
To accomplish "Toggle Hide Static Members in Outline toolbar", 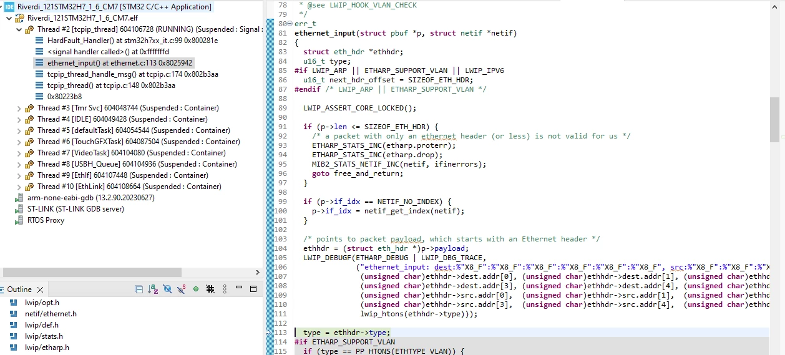I will (x=182, y=289).
